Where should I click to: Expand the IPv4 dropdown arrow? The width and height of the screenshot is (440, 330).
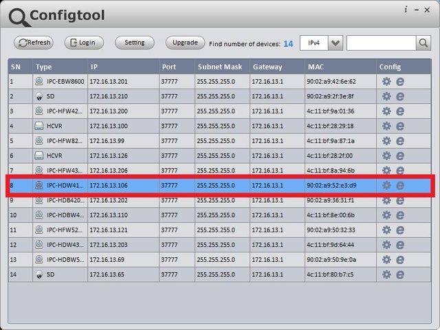tap(335, 43)
